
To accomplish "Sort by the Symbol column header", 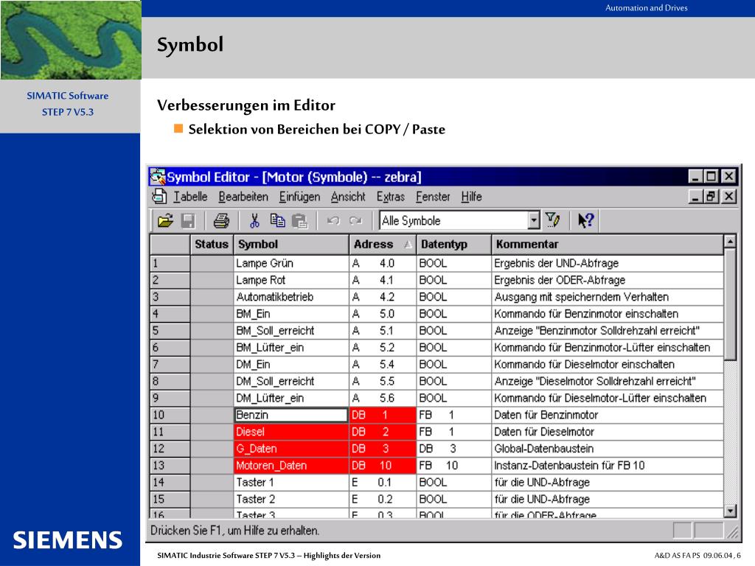I will 290,245.
